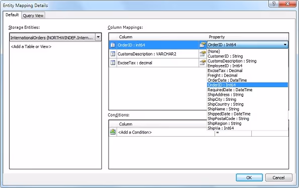Select ShipCity : String in dropdown list
The image size is (299, 188).
point(247,99)
